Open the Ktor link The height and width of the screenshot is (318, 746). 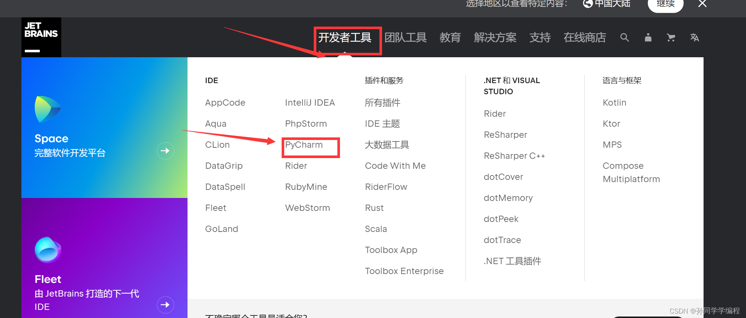(x=611, y=124)
